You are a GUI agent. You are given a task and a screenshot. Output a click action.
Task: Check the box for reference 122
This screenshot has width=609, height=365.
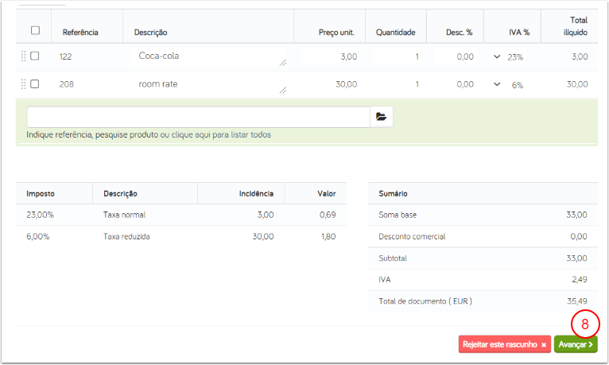[x=35, y=56]
